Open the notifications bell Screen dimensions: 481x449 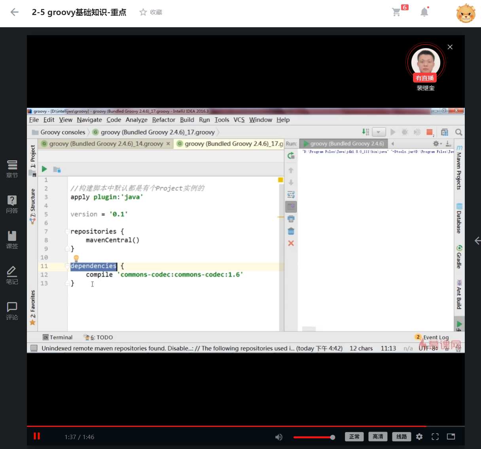[x=424, y=12]
